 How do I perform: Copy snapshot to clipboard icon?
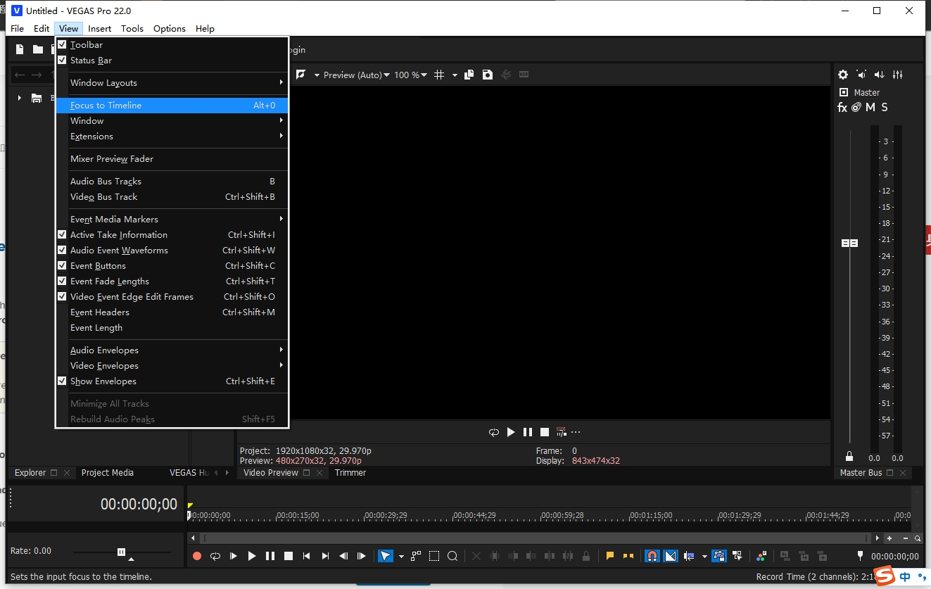(469, 75)
